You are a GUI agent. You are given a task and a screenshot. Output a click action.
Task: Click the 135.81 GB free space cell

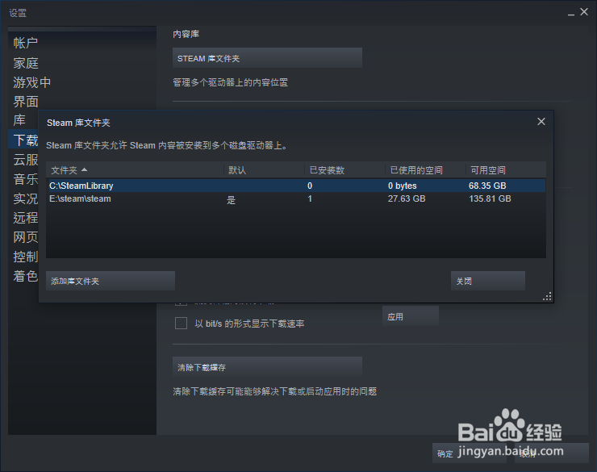pyautogui.click(x=490, y=198)
